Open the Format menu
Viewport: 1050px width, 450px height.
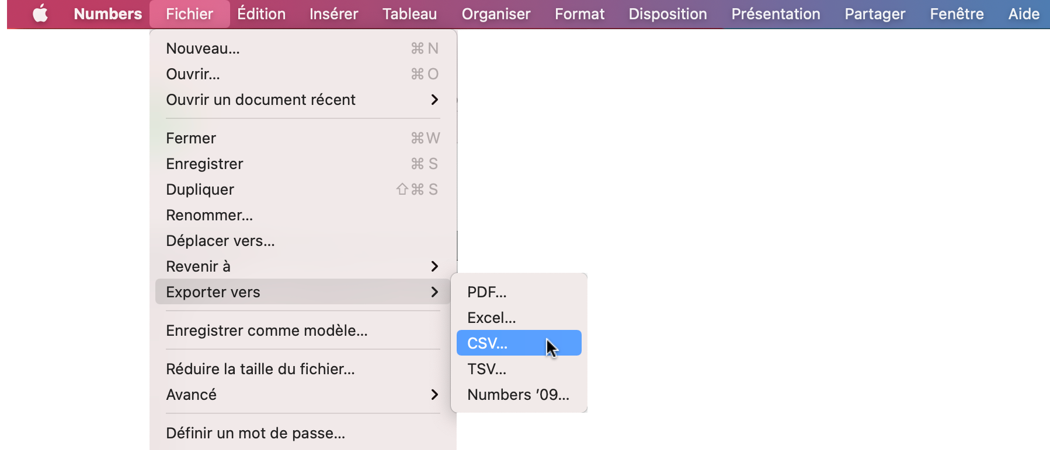[x=579, y=14]
